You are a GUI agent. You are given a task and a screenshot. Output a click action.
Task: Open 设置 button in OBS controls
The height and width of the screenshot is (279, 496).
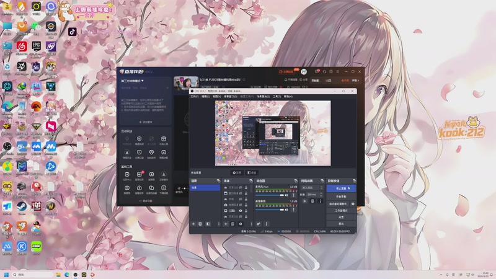341,218
